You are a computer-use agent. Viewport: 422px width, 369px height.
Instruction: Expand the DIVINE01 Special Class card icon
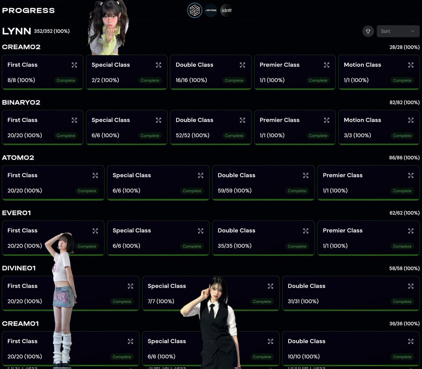point(270,286)
